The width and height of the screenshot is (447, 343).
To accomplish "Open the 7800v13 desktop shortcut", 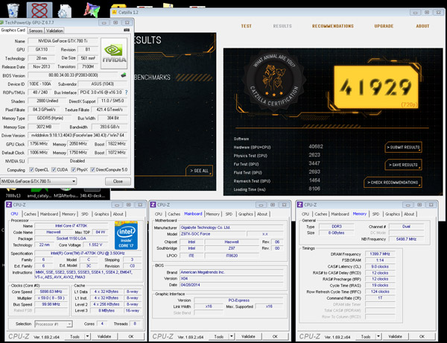I will click(12, 192).
